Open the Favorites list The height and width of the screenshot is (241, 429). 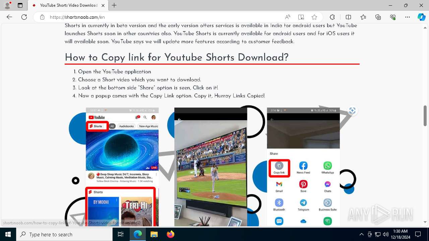(x=363, y=17)
